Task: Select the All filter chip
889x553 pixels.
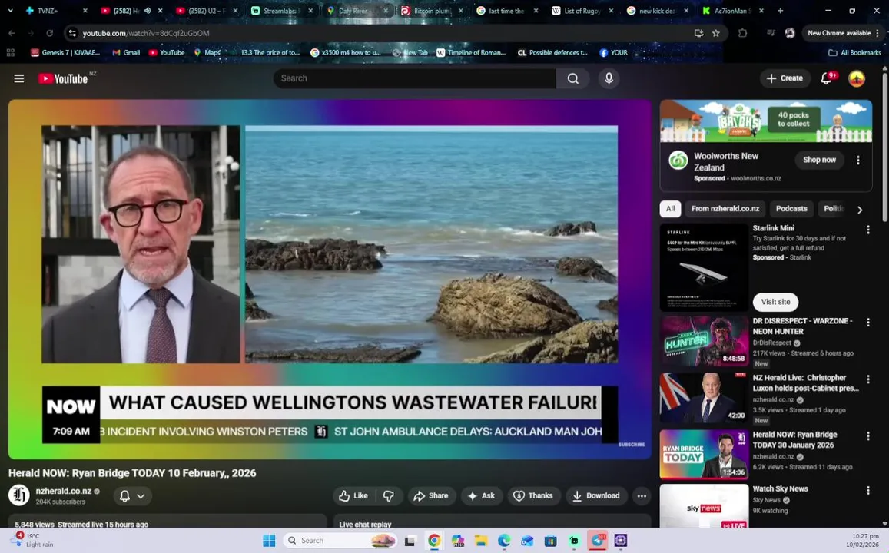Action: (670, 208)
